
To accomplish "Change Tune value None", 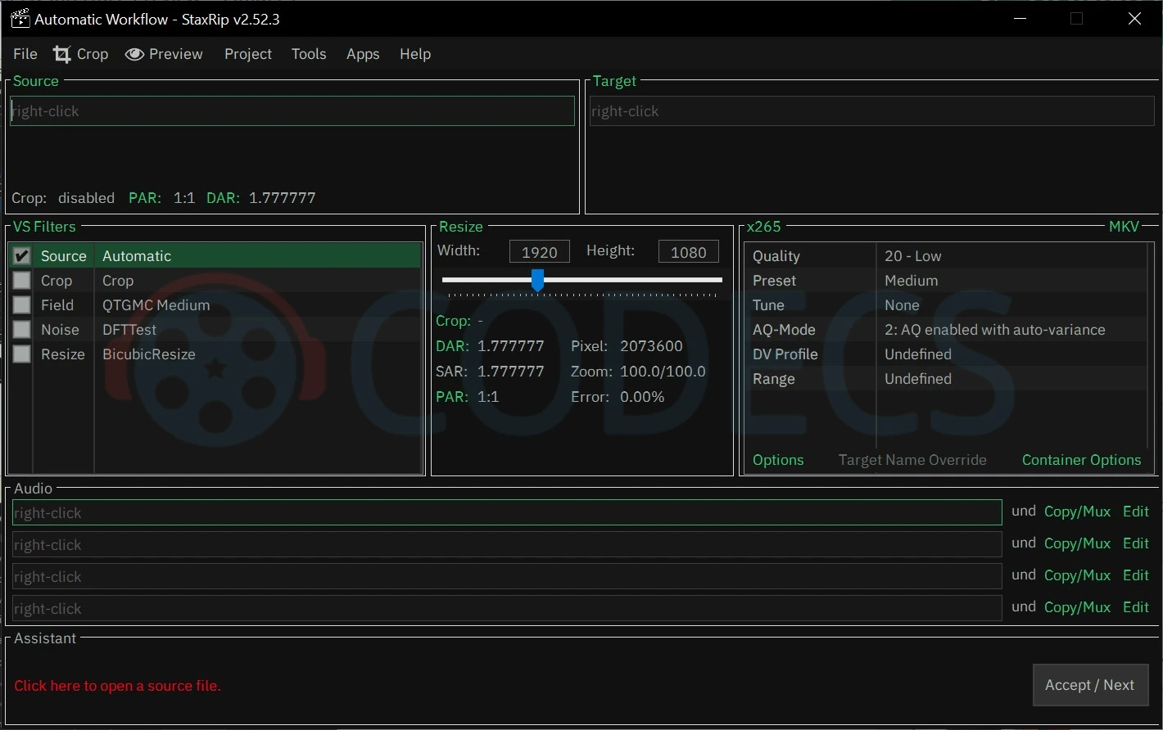I will 902,305.
